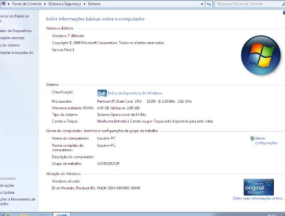The width and height of the screenshot is (285, 216).
Task: Go to Sistema e Segurança breadcrumb
Action: pos(65,4)
